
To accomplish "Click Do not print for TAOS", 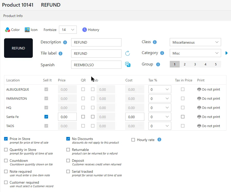I will pos(211,126).
